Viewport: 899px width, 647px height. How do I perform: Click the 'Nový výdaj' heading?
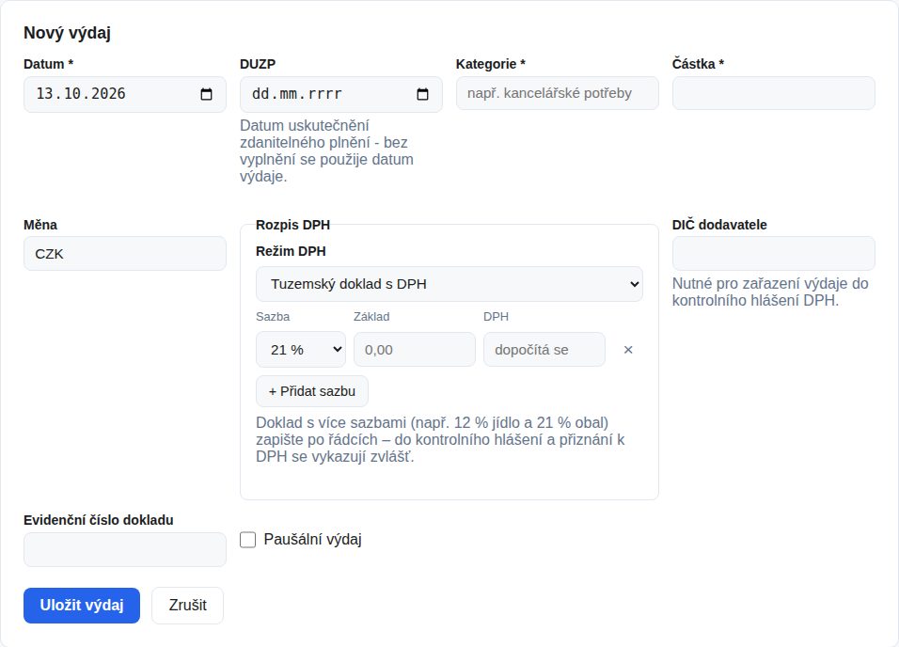(67, 33)
